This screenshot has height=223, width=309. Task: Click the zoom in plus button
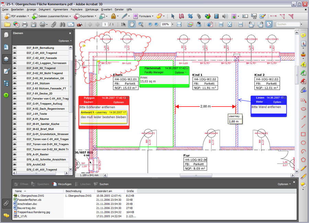coord(156,24)
